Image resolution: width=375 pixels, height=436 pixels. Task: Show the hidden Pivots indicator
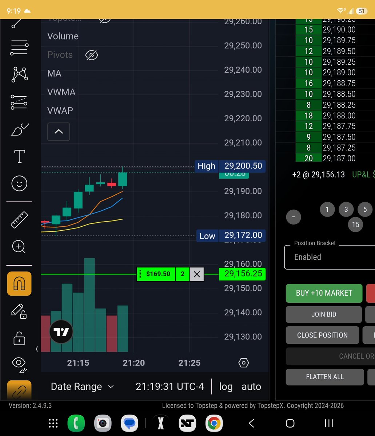(92, 55)
